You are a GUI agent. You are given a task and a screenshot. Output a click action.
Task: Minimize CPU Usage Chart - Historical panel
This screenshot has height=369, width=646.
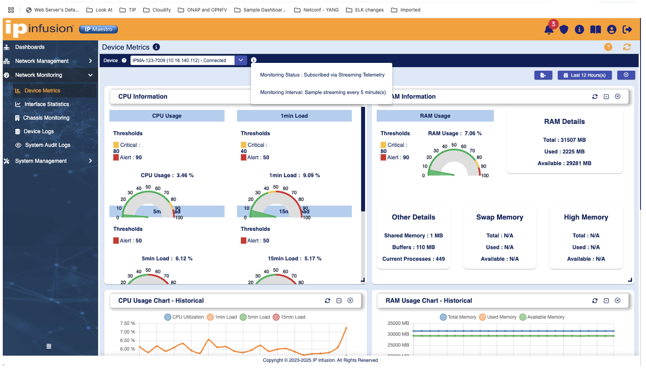339,301
